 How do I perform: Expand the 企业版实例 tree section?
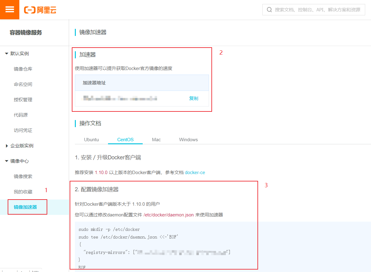(x=7, y=146)
